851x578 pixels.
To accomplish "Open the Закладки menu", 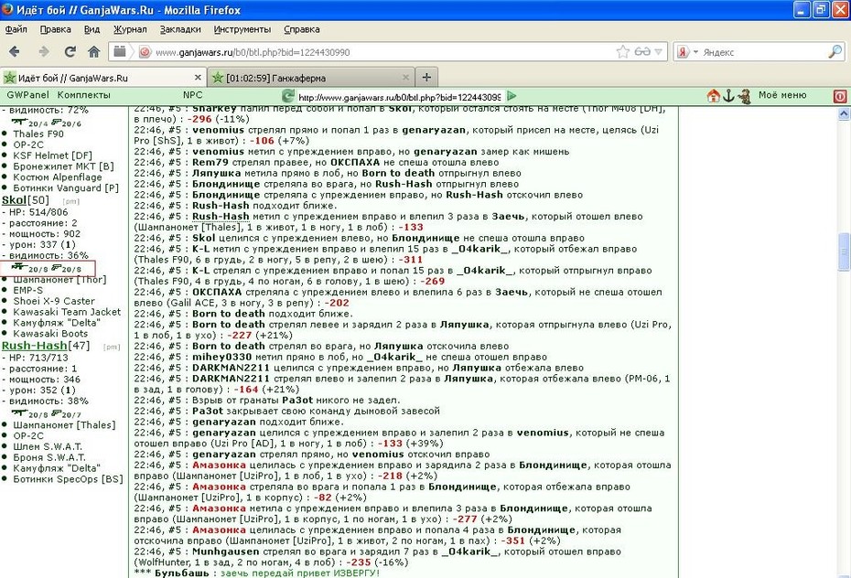I will coord(180,29).
